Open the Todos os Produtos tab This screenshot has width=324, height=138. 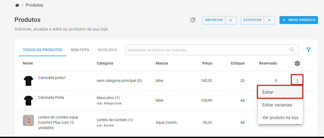[x=43, y=50]
